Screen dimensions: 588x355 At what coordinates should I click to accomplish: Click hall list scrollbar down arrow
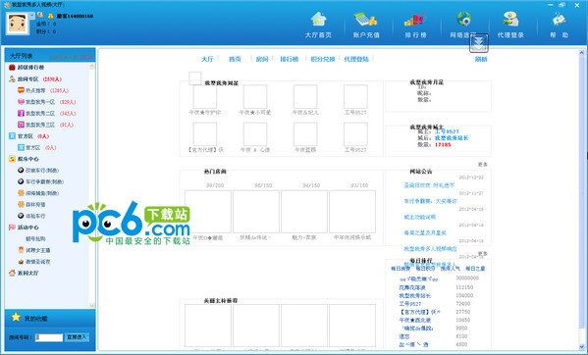(x=92, y=305)
